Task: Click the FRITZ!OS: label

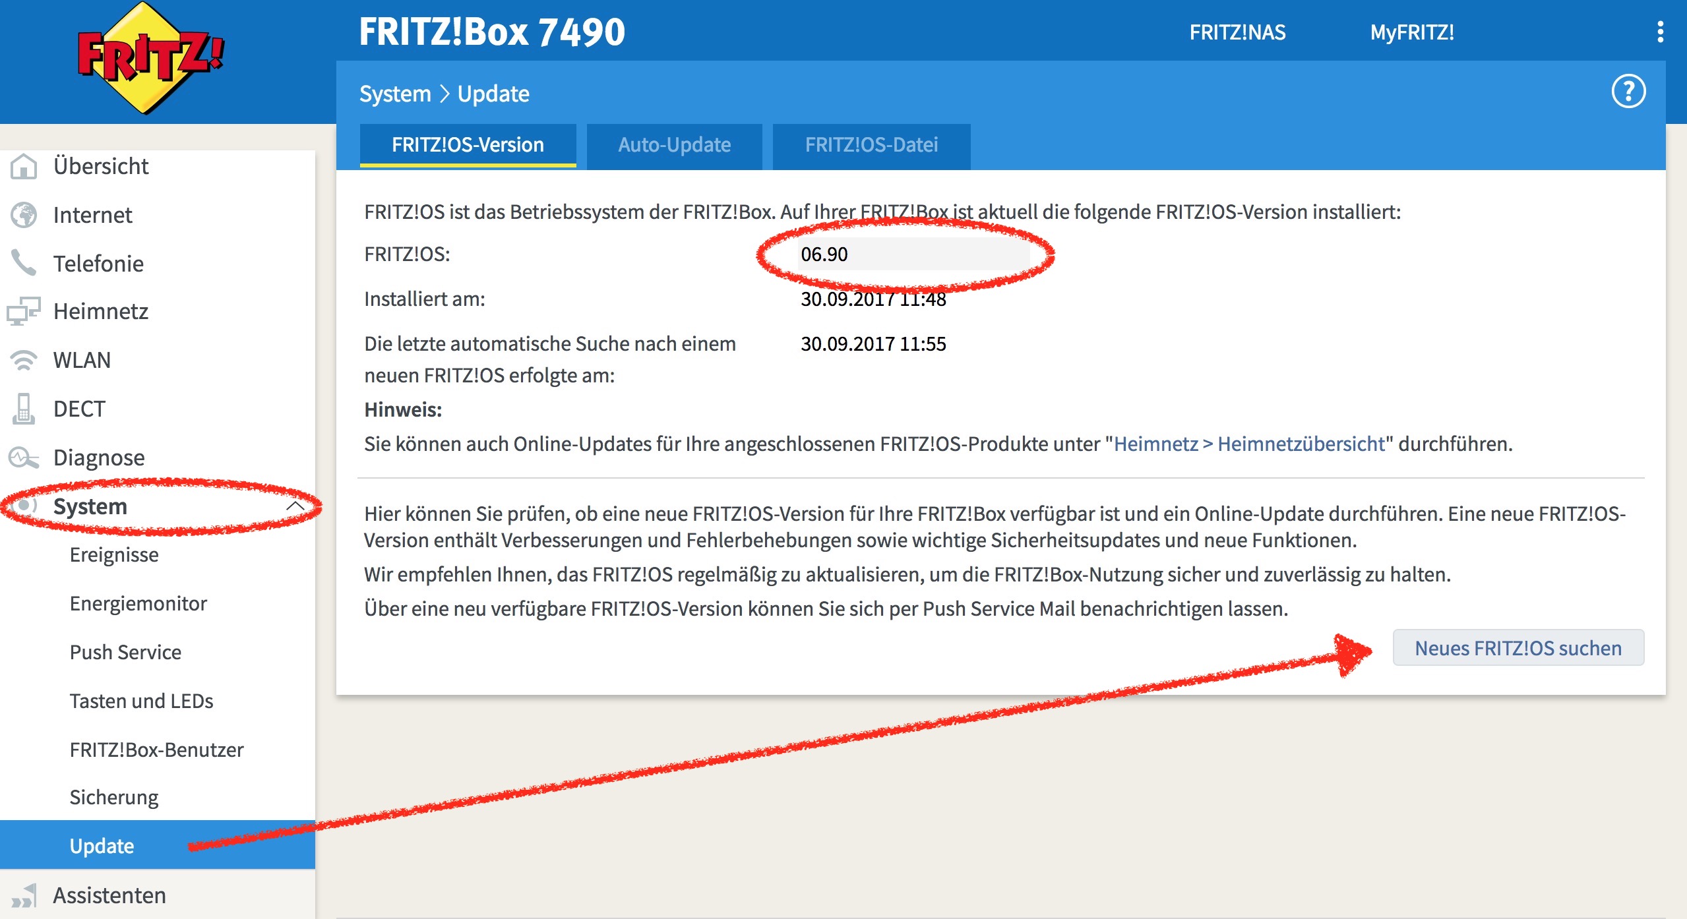Action: [407, 254]
